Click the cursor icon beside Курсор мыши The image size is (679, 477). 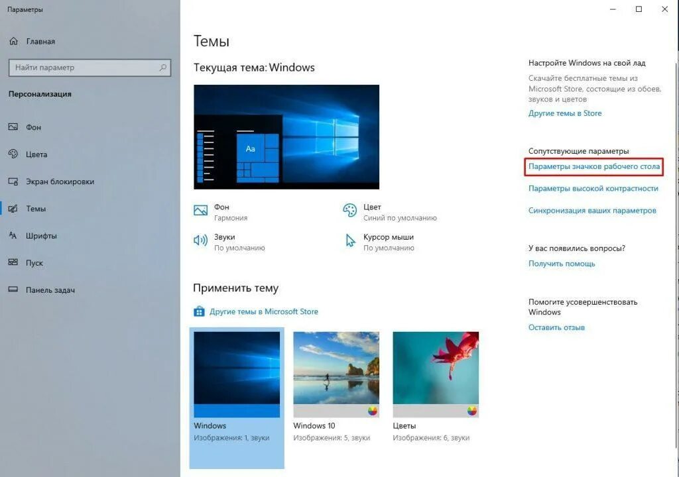(350, 240)
